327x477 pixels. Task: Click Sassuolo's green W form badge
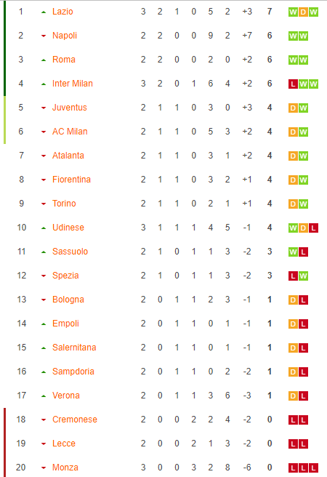pos(293,252)
